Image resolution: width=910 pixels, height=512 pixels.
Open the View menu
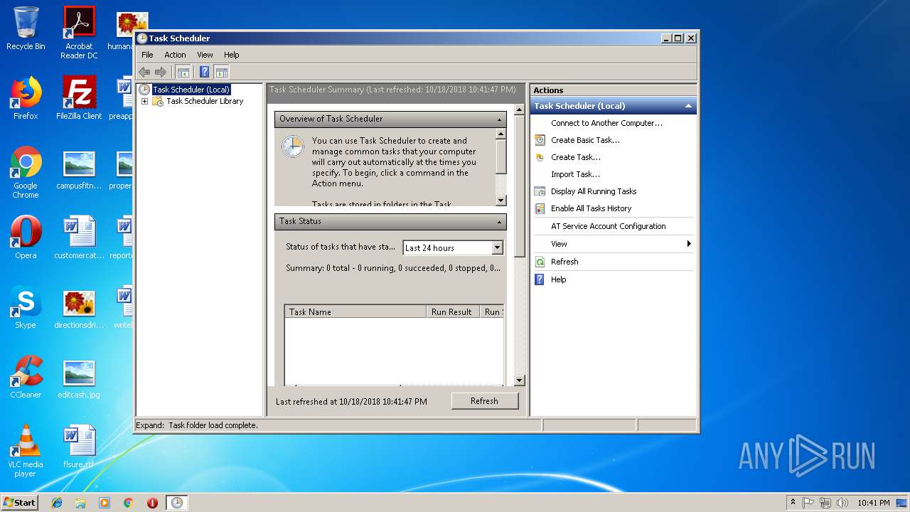pyautogui.click(x=205, y=55)
